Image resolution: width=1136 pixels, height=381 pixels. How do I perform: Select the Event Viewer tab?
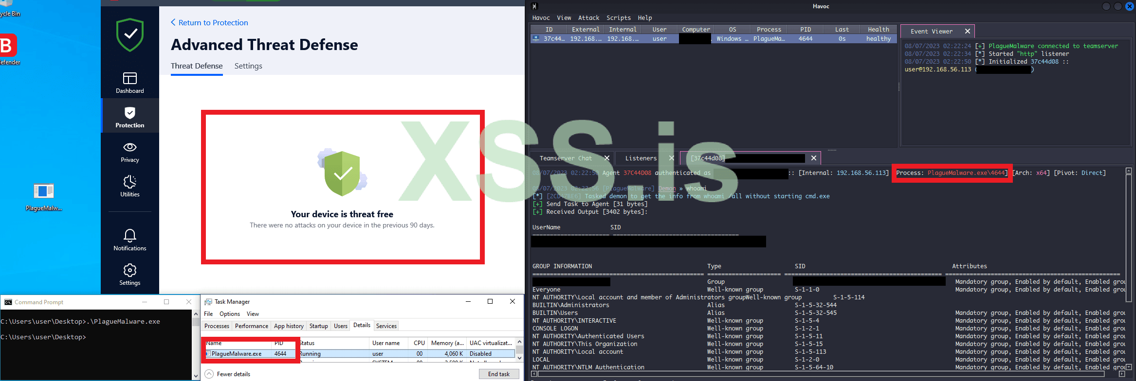pyautogui.click(x=932, y=31)
